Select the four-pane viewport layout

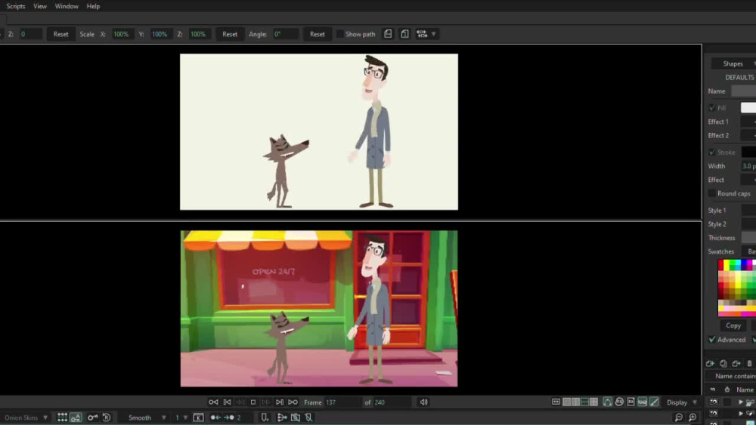click(x=594, y=402)
